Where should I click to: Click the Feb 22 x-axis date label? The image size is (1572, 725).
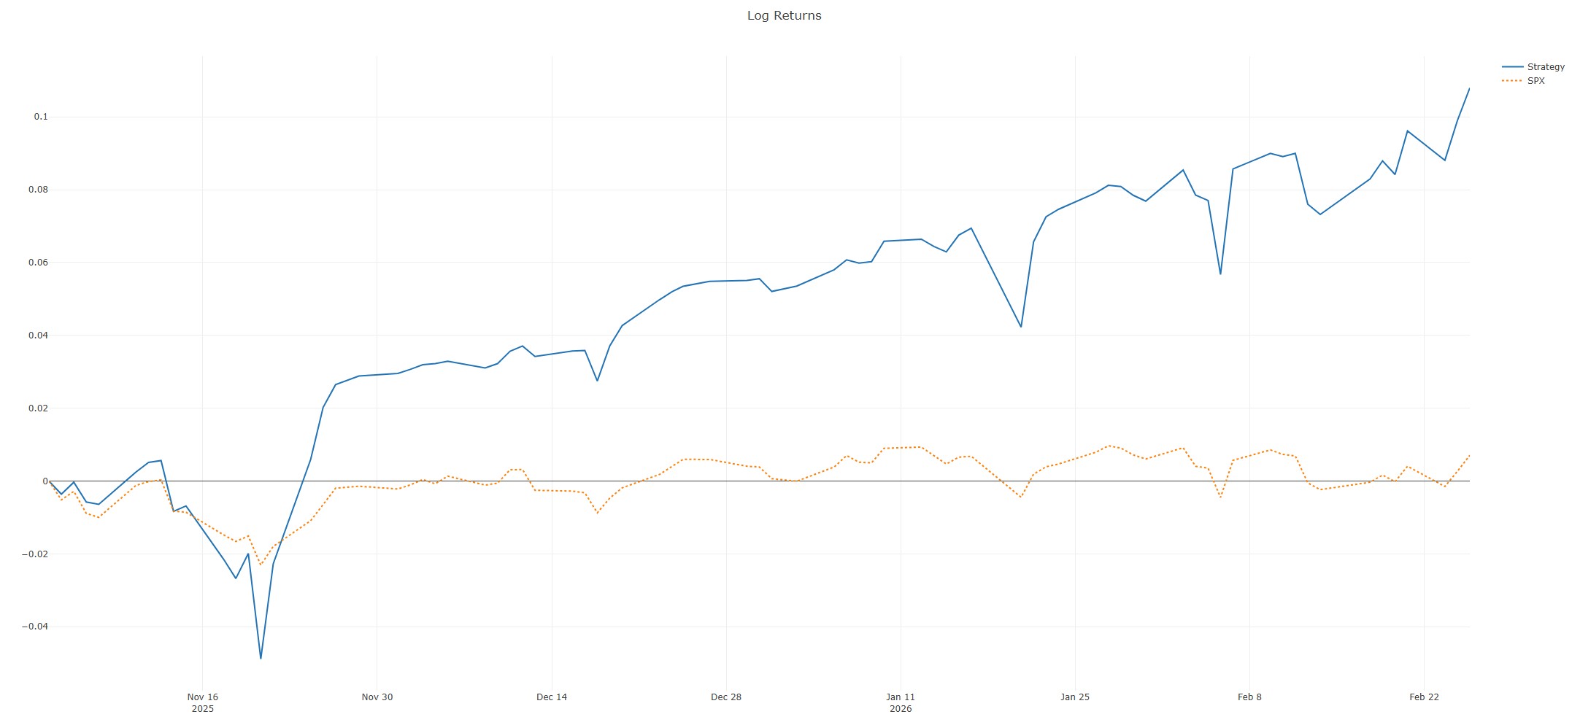(1424, 697)
